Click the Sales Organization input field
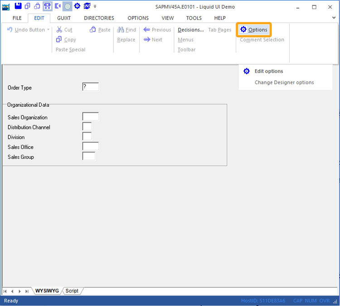340x306 pixels. [90, 117]
